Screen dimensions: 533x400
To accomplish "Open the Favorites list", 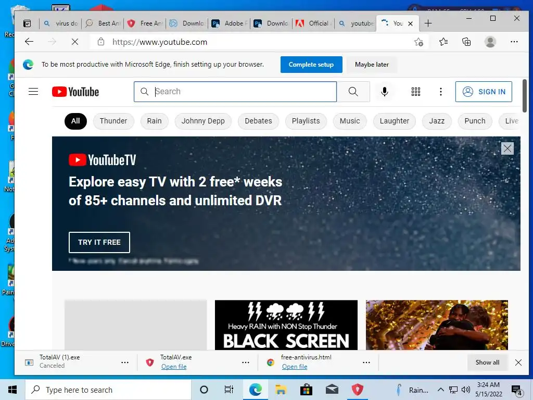I will pos(443,42).
